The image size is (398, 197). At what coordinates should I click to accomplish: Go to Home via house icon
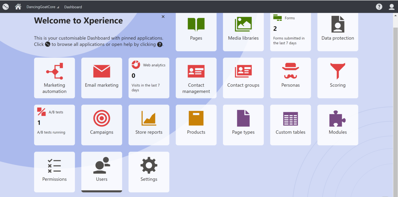pos(18,7)
